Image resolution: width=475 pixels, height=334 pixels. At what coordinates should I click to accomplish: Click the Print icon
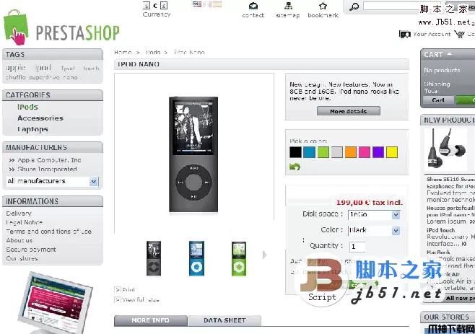pos(118,290)
